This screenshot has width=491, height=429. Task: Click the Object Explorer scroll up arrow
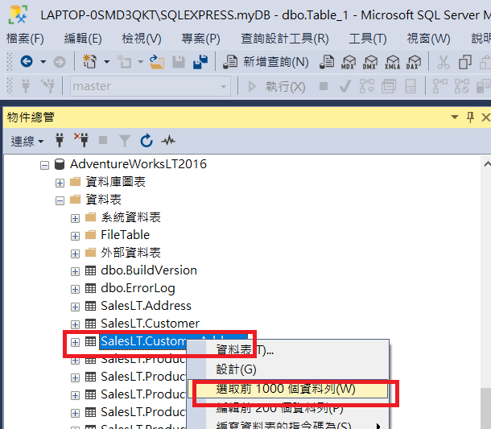(x=487, y=164)
